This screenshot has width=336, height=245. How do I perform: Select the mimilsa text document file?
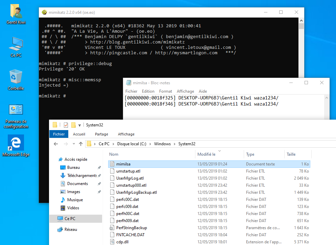click(209, 164)
